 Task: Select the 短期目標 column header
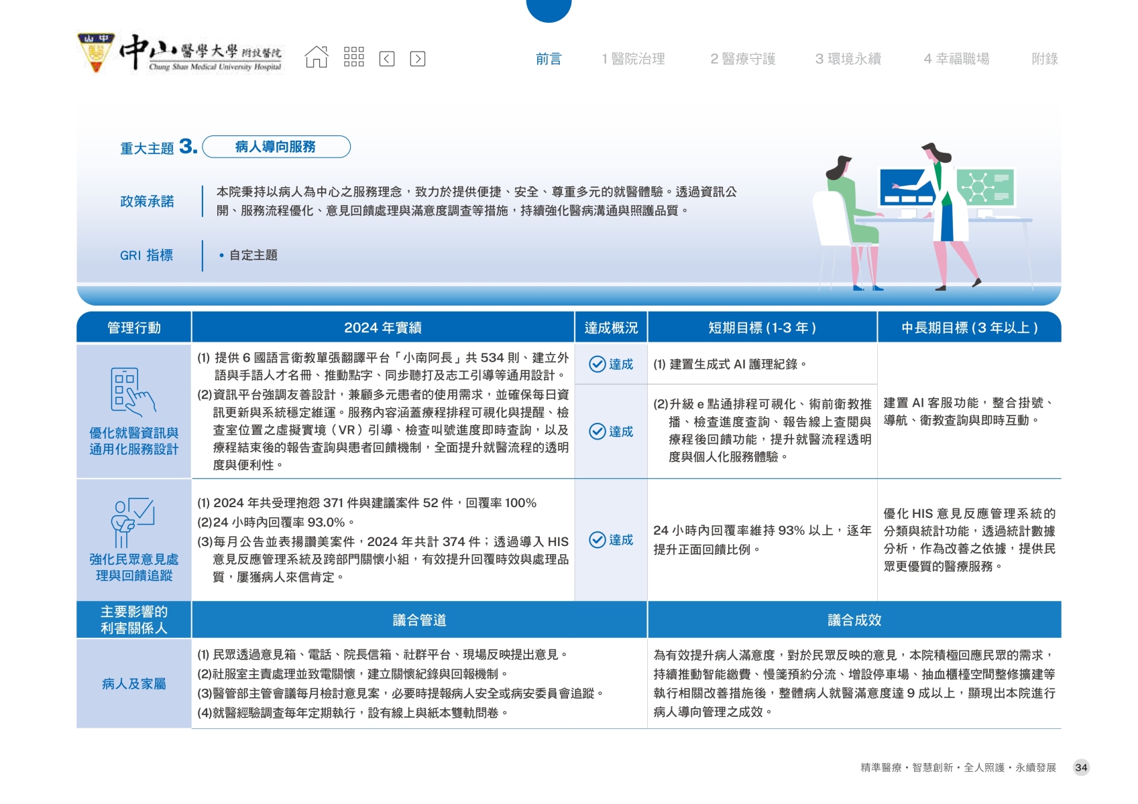762,328
